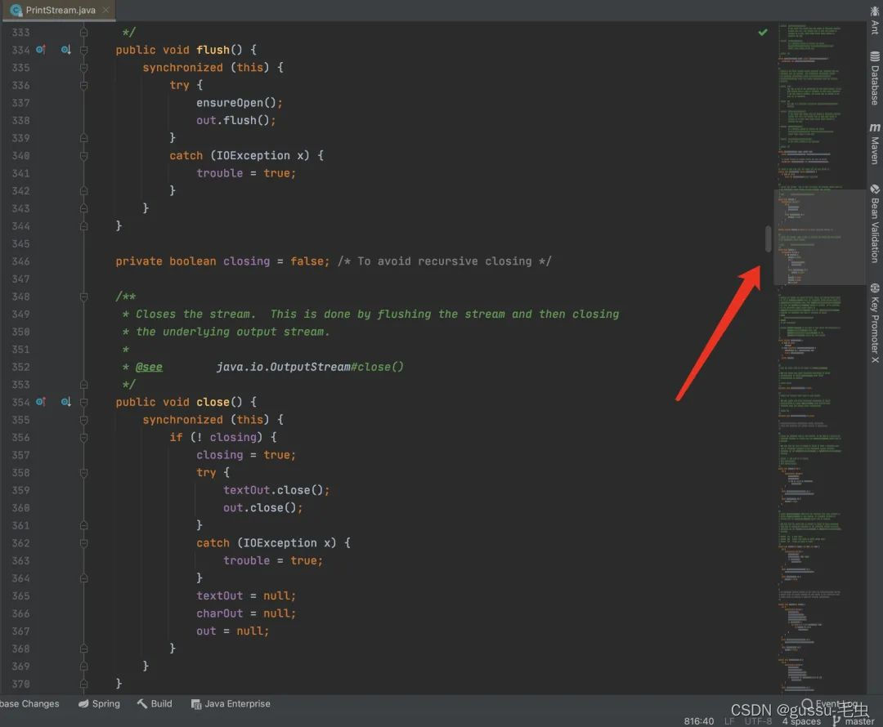
Task: Click the 4 spaces indent setting
Action: click(800, 721)
